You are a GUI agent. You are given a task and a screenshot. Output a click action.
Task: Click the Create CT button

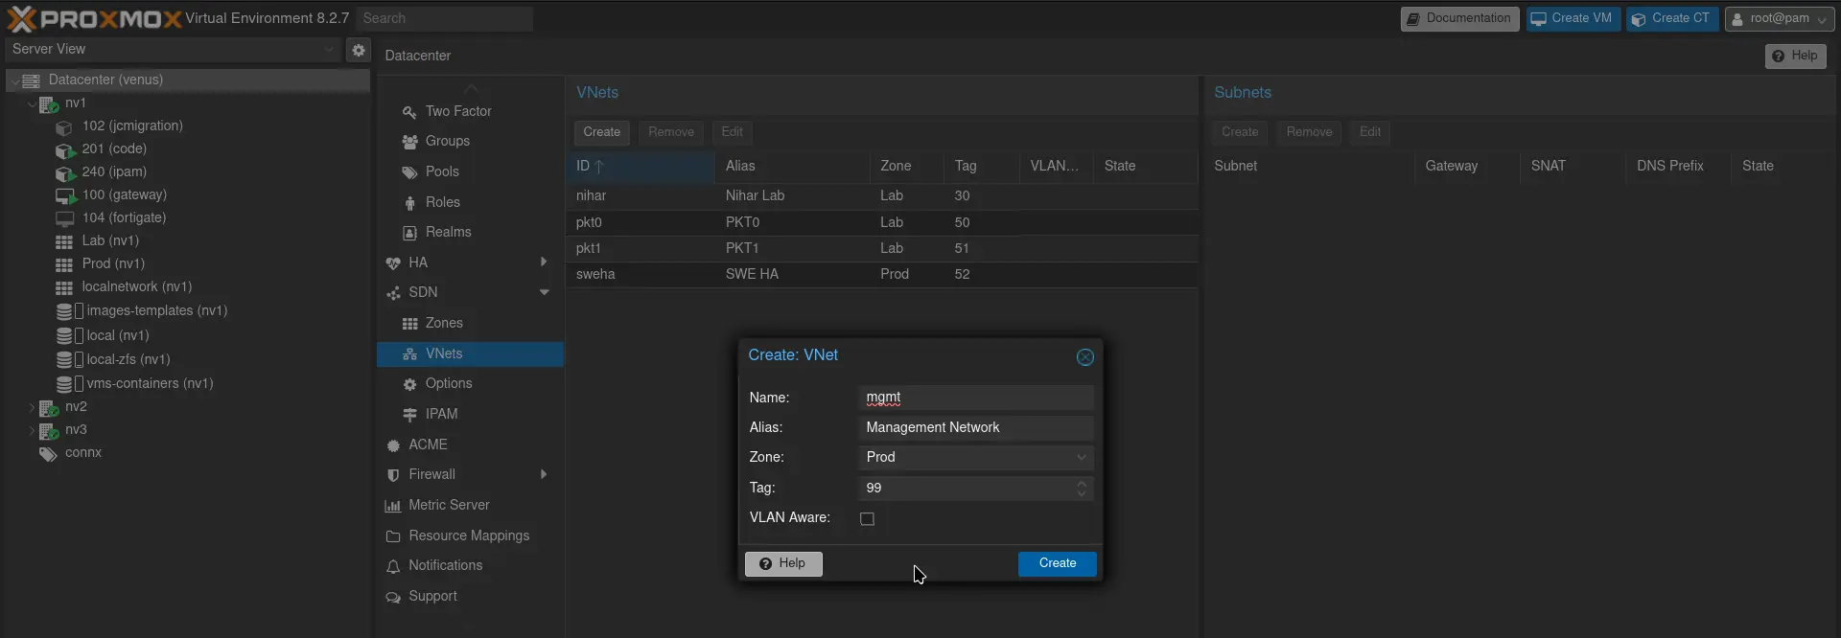pyautogui.click(x=1672, y=18)
